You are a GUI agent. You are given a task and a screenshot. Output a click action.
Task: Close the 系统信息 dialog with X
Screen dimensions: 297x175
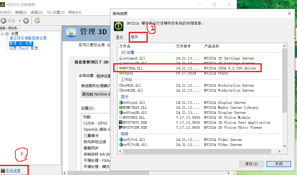tap(289, 14)
